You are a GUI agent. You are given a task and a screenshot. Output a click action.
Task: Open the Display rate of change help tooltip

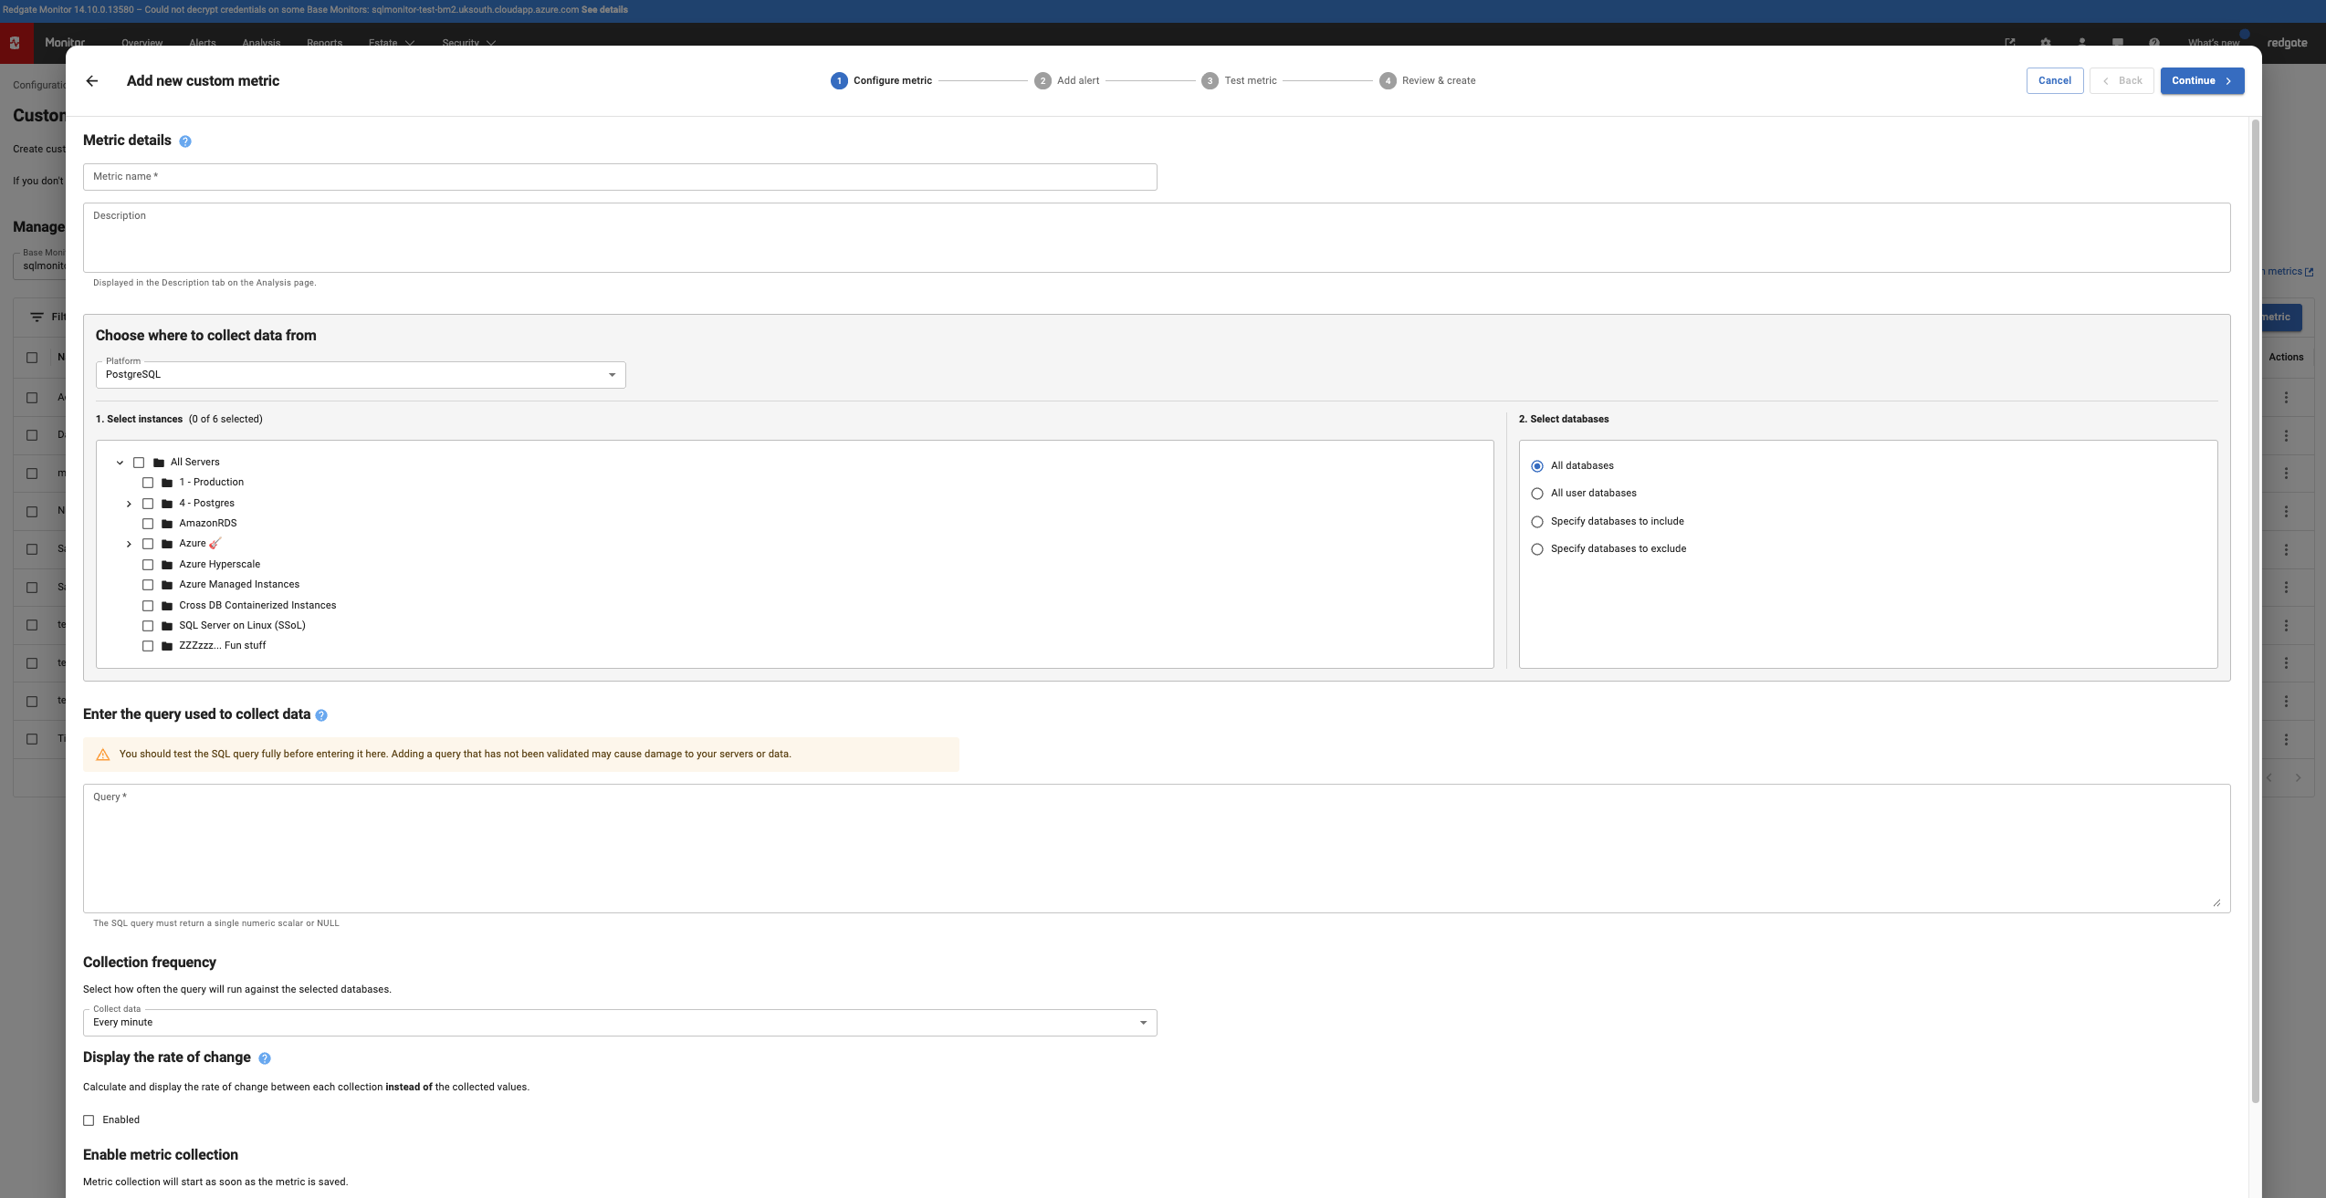(x=265, y=1058)
